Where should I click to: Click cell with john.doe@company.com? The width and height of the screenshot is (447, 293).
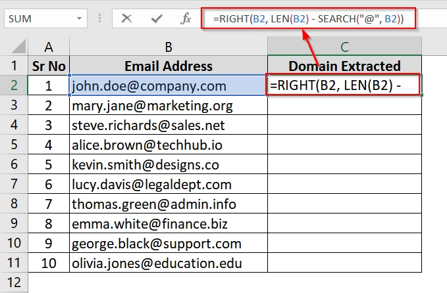169,85
